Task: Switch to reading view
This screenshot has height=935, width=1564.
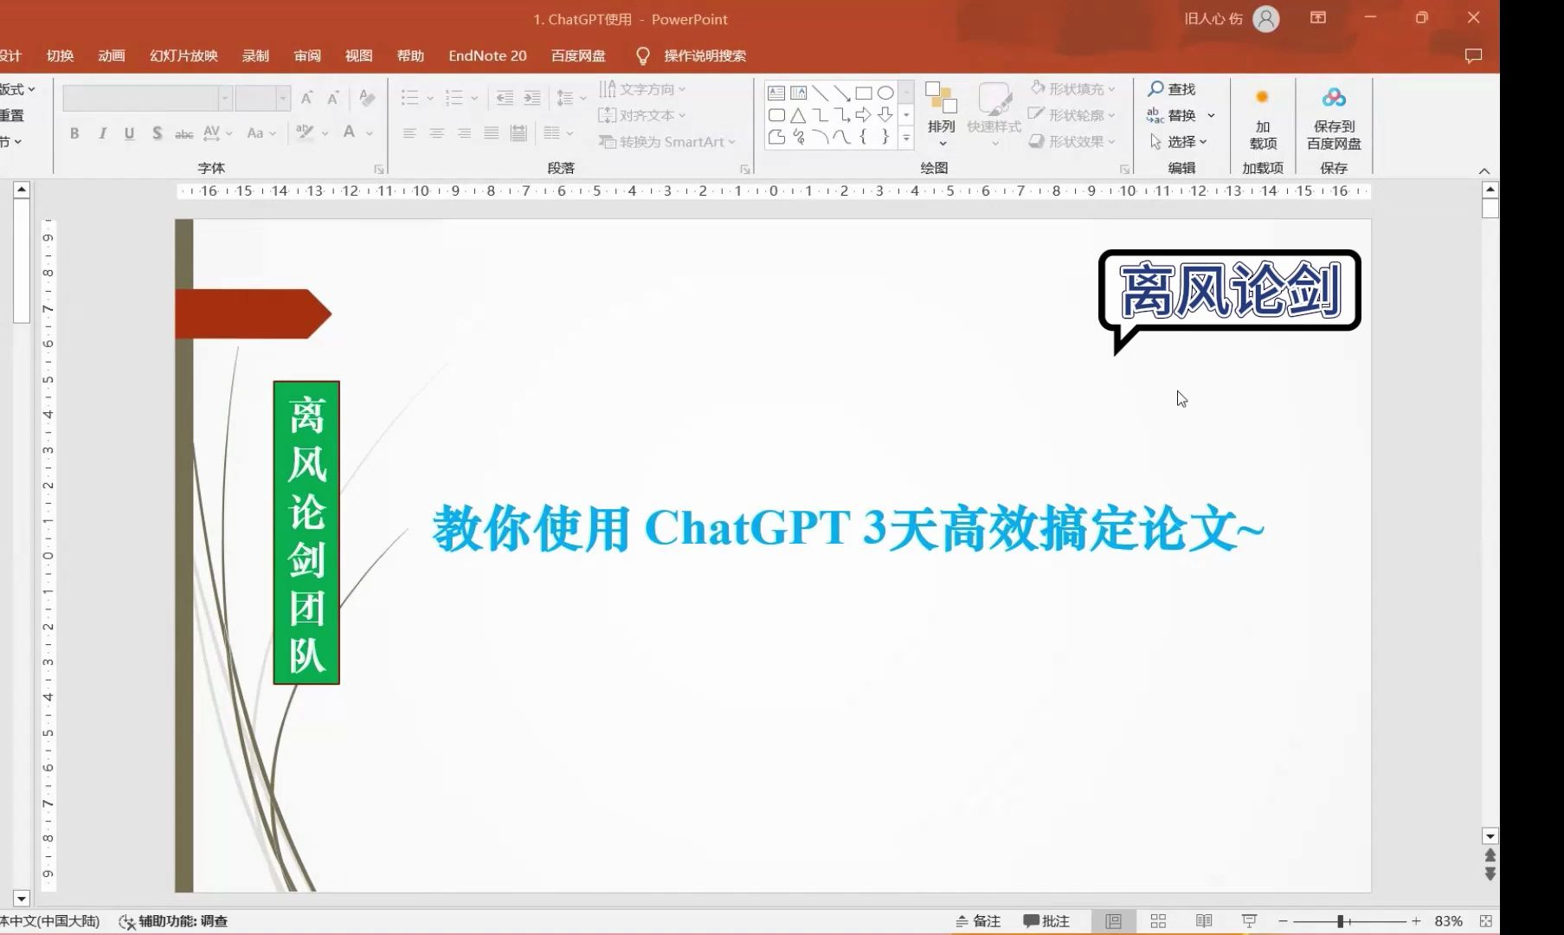Action: click(1204, 921)
